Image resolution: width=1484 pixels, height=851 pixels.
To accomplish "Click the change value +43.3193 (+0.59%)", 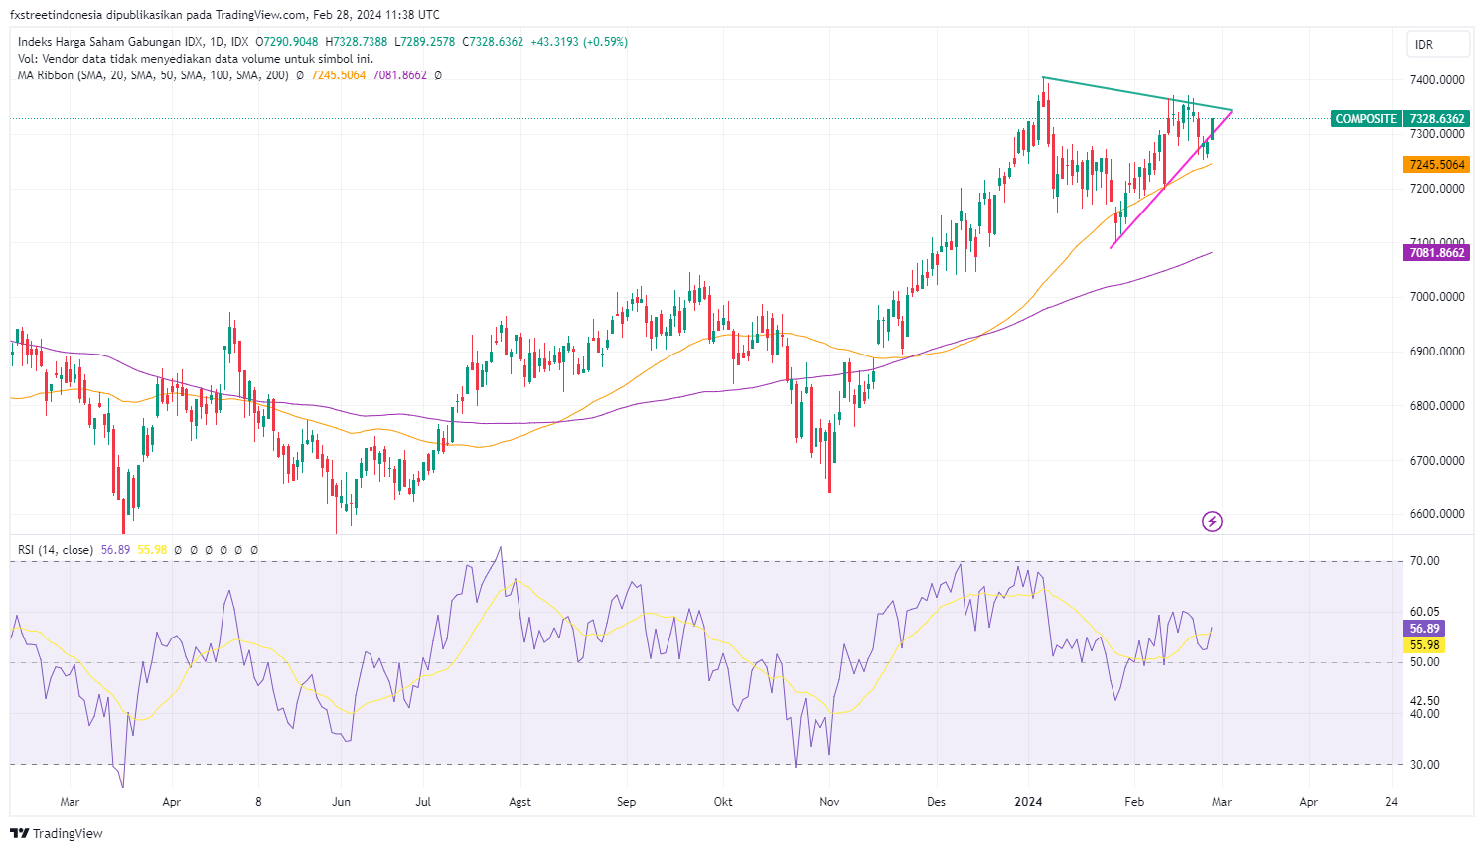I will click(x=579, y=42).
